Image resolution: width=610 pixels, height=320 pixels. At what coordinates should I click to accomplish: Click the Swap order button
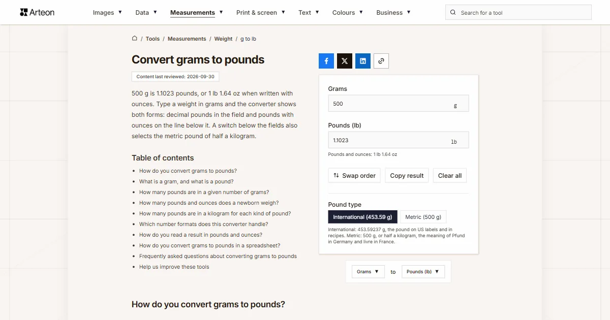[354, 175]
